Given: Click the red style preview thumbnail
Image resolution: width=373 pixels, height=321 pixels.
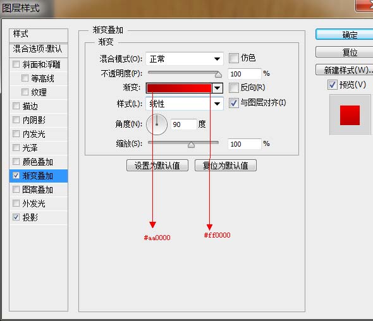Looking at the screenshot, I should coord(350,116).
